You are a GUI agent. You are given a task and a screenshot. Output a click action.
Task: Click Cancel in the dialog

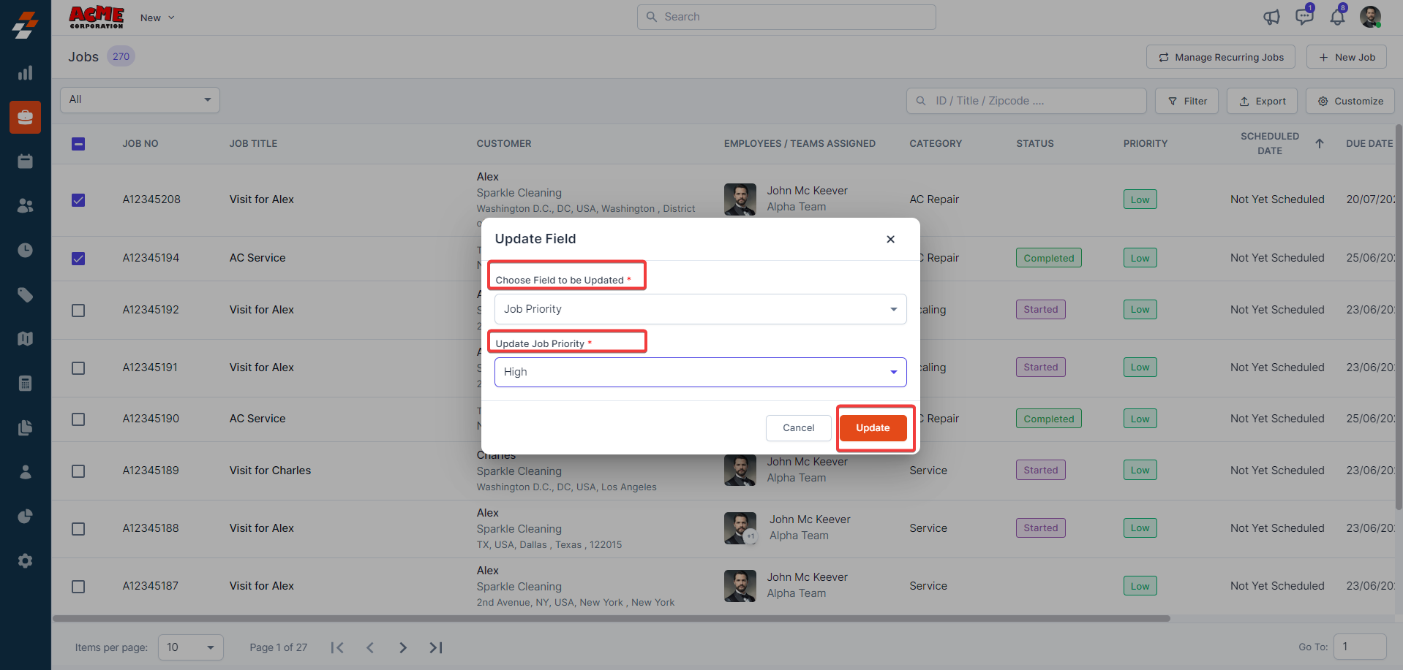pos(798,428)
